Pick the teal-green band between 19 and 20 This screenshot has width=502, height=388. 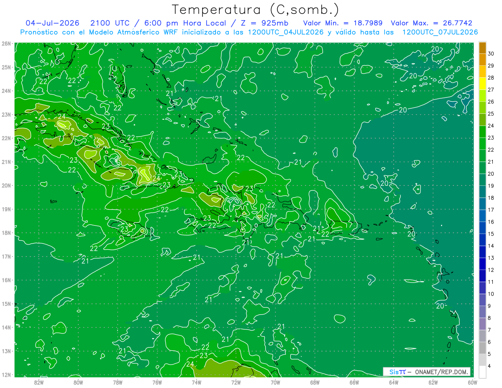(482, 180)
